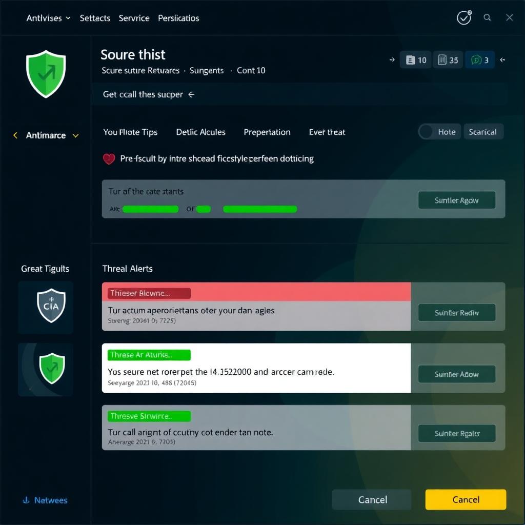Screen dimensions: 525x525
Task: Click the Suinfler Aflow button
Action: click(x=457, y=374)
